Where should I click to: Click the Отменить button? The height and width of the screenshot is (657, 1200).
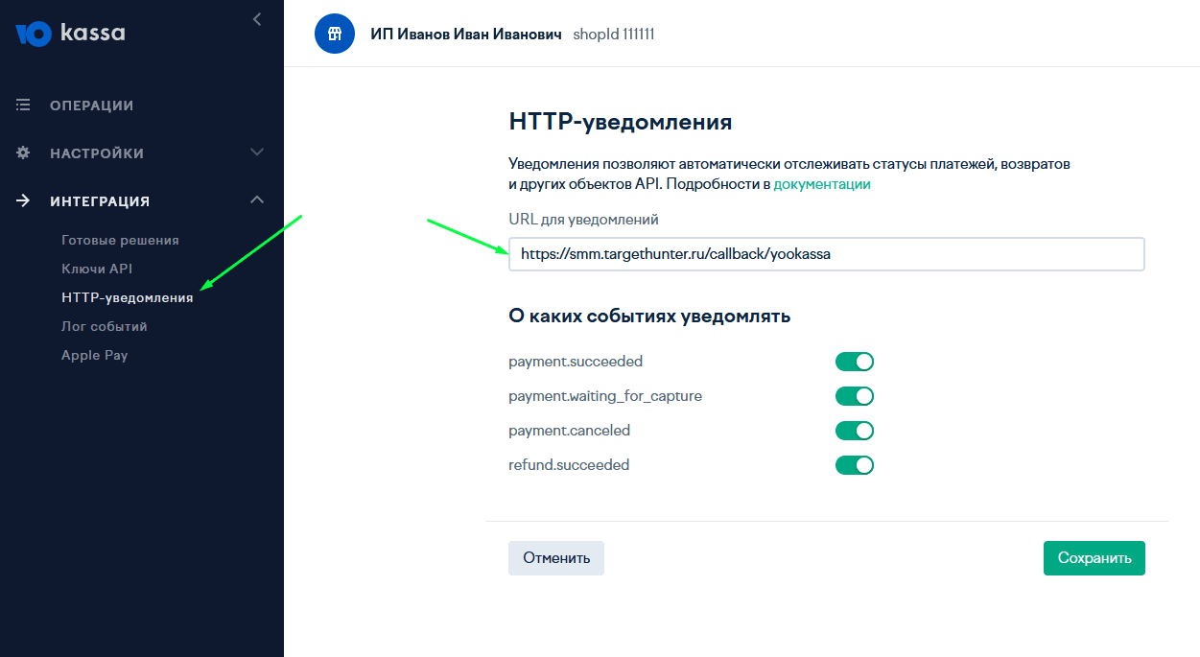tap(556, 557)
